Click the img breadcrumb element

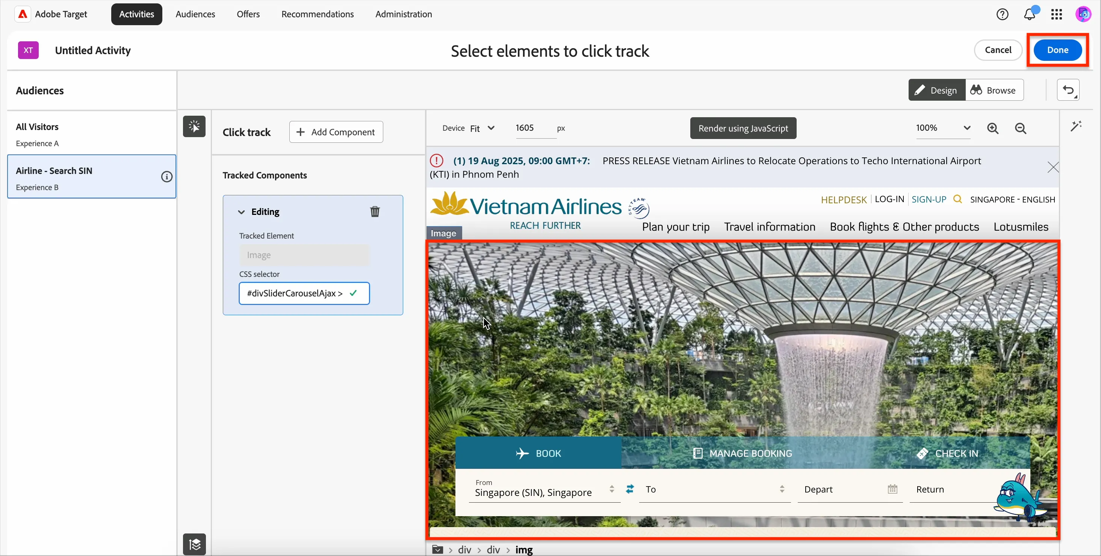point(524,550)
